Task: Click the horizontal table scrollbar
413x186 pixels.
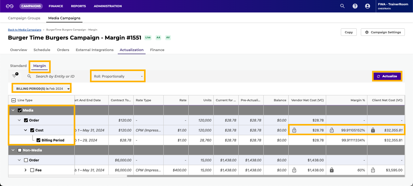Action: (x=266, y=176)
